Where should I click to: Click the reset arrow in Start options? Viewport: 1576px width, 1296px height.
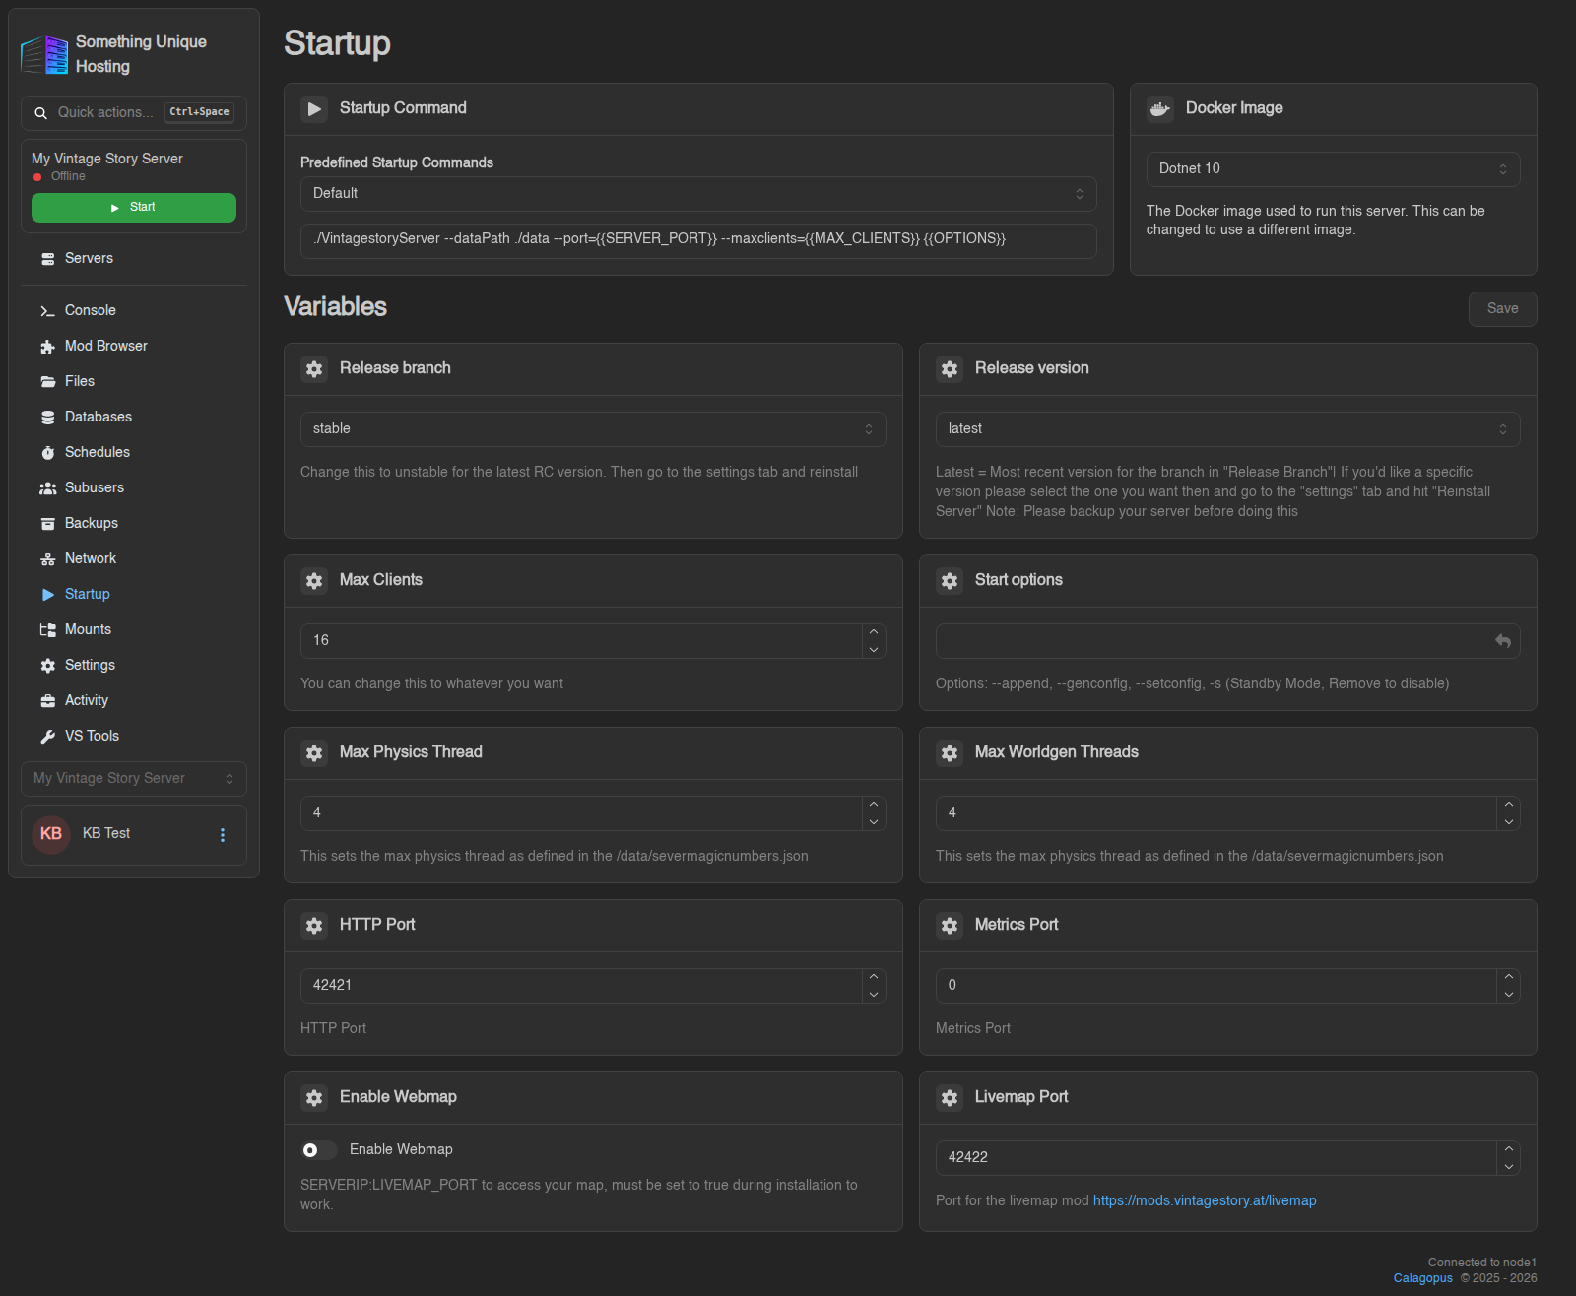[x=1503, y=641]
